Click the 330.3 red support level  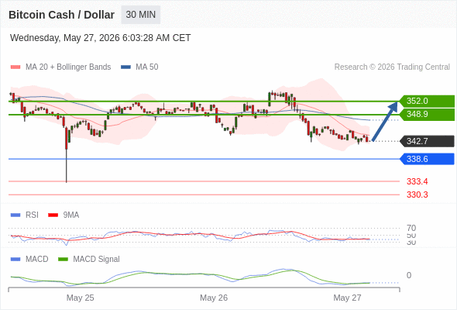417,195
